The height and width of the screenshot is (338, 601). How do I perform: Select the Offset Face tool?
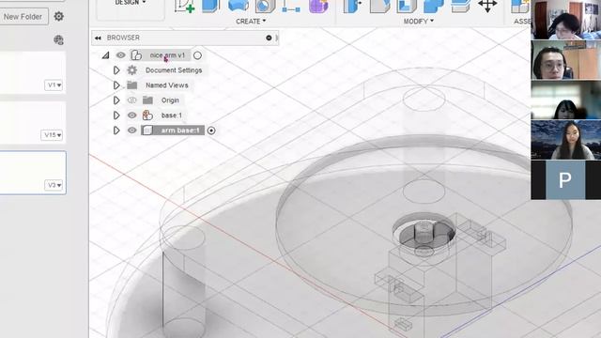[461, 7]
